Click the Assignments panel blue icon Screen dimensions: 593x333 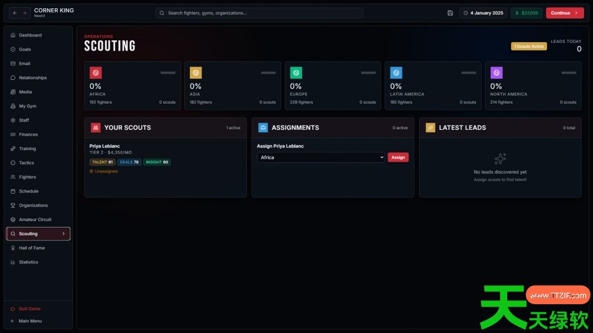click(263, 128)
